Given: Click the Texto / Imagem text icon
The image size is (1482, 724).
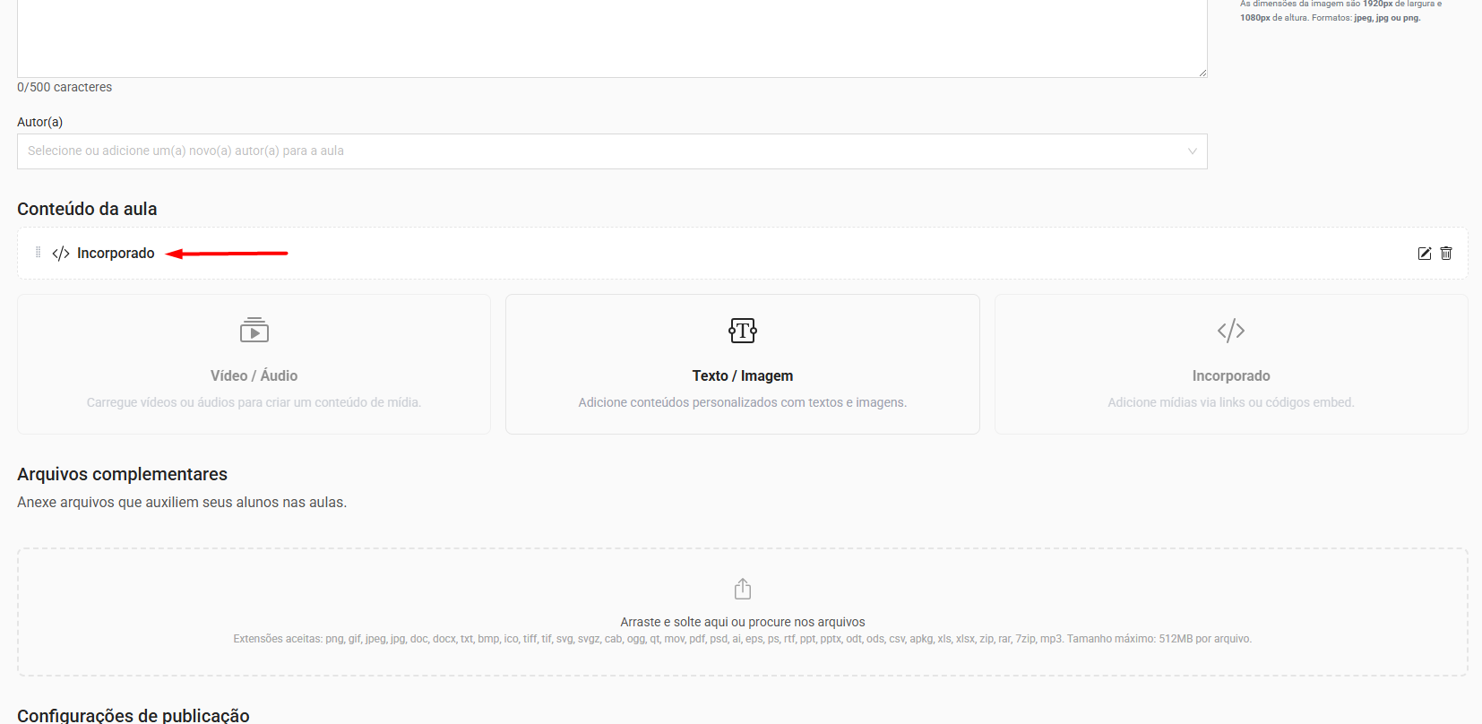Looking at the screenshot, I should pos(742,331).
